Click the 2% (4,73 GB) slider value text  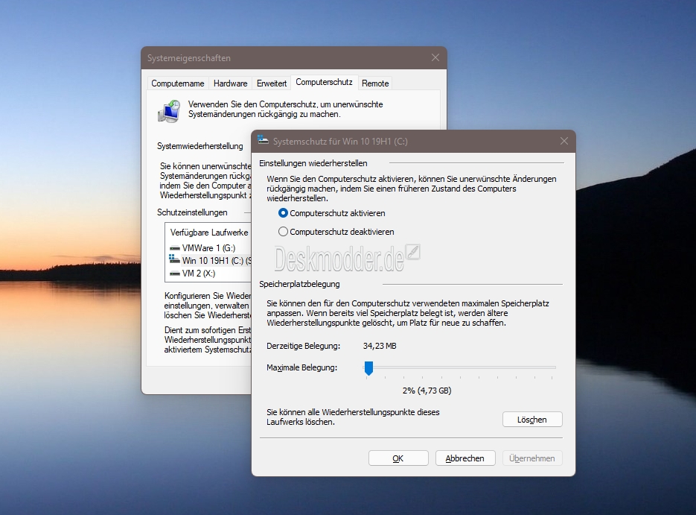tap(427, 391)
